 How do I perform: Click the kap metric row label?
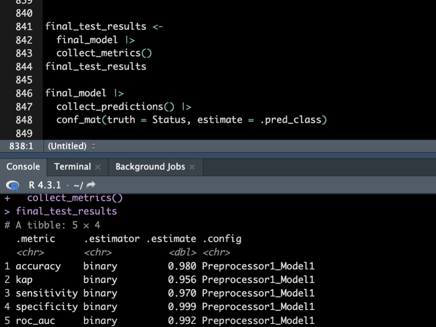click(x=24, y=280)
